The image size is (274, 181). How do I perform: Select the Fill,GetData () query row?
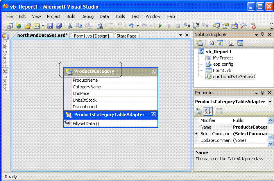(111, 124)
